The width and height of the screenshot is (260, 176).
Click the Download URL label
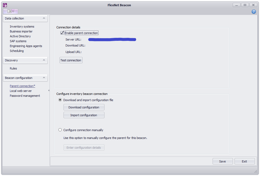[75, 45]
